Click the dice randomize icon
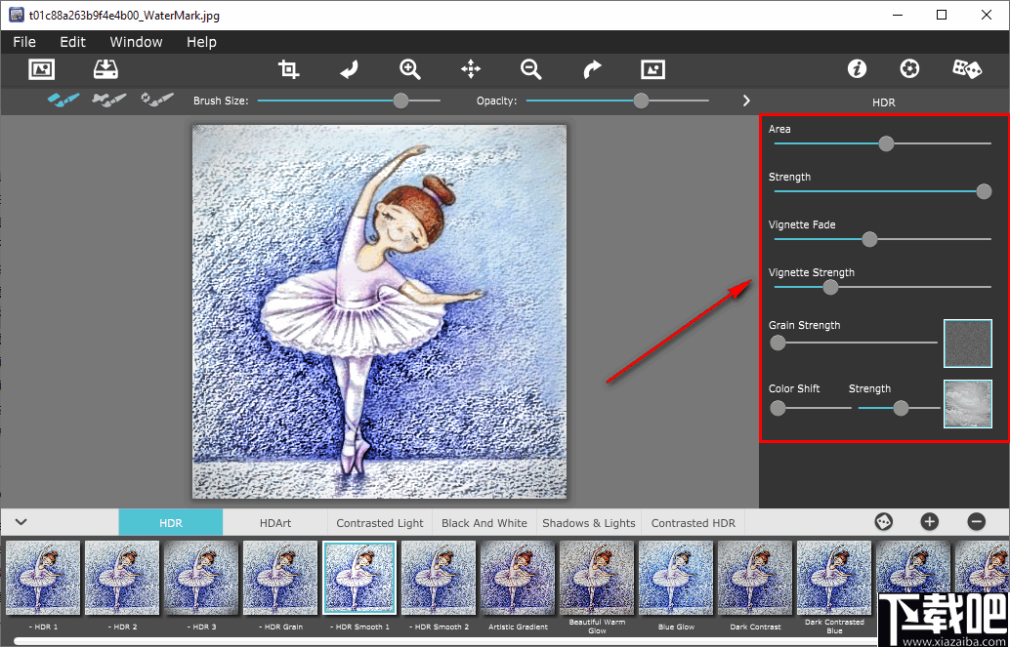The image size is (1010, 647). [x=967, y=69]
